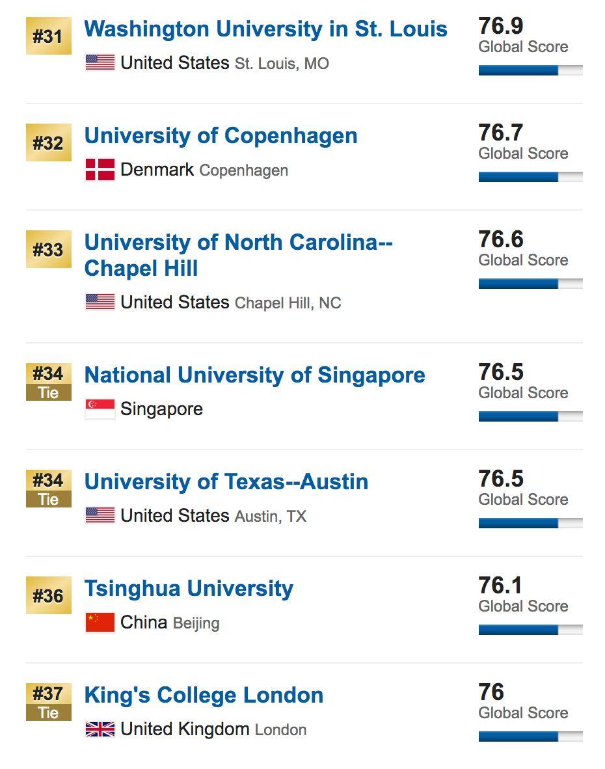Click Copenhagen's 76.7 score bar
Screen dimensions: 605x769
530,177
